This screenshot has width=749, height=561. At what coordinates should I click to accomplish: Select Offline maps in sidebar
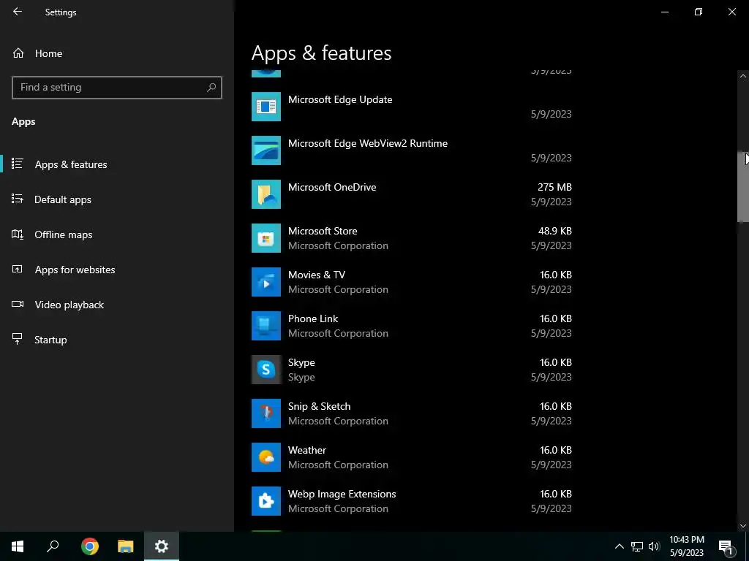coord(117,234)
